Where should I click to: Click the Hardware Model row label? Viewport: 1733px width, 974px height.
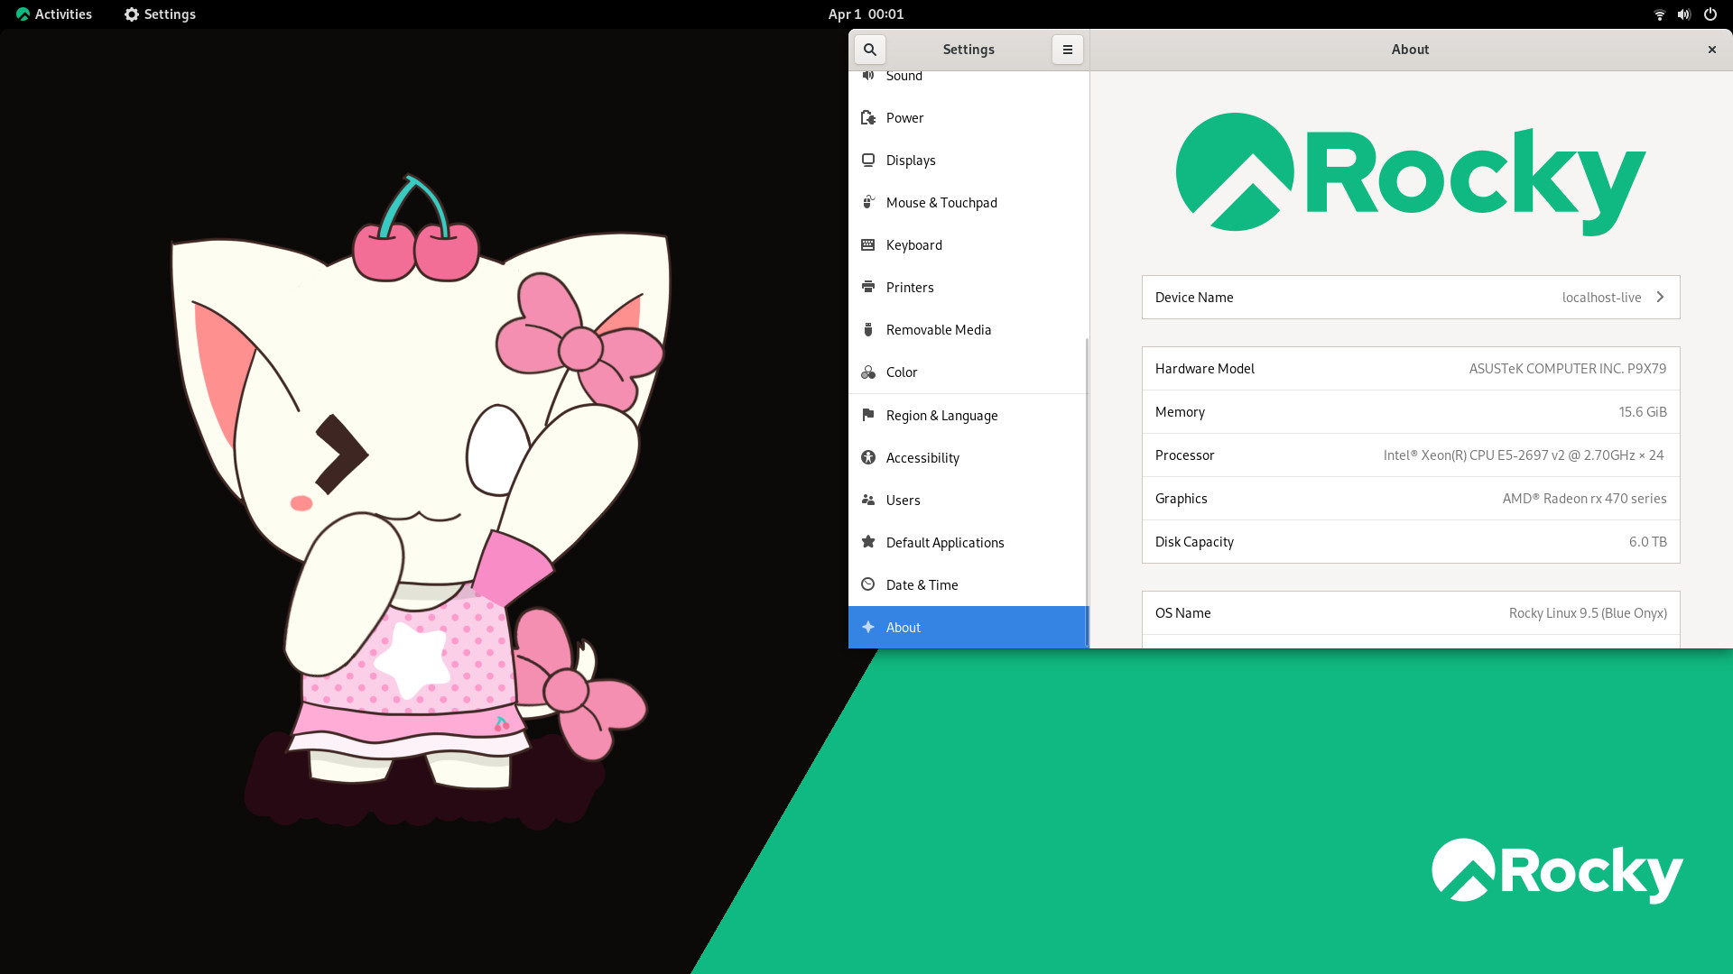click(x=1204, y=368)
